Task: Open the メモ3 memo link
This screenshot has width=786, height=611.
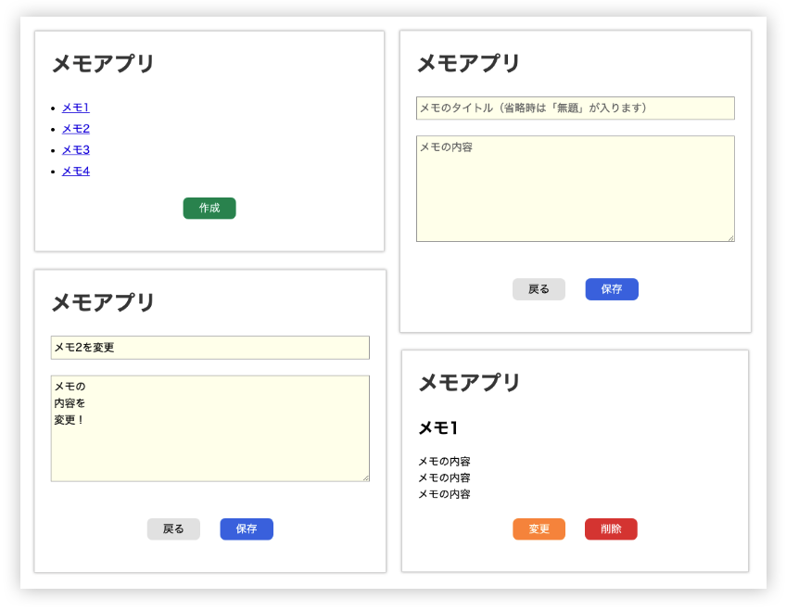Action: pyautogui.click(x=74, y=149)
